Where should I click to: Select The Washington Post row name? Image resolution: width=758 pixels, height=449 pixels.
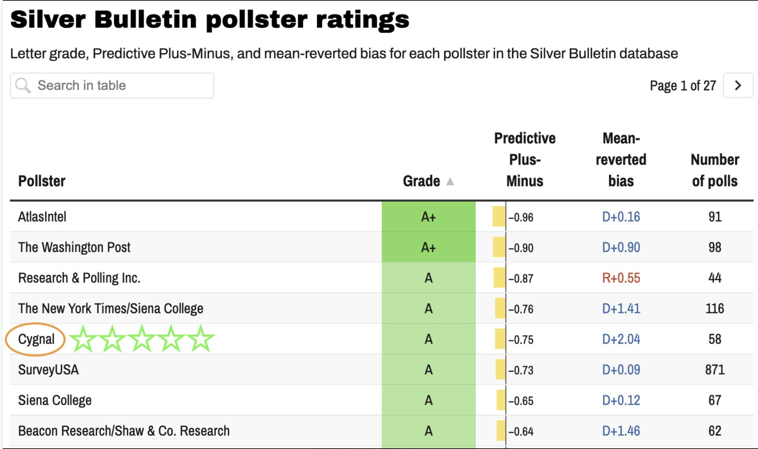click(74, 248)
